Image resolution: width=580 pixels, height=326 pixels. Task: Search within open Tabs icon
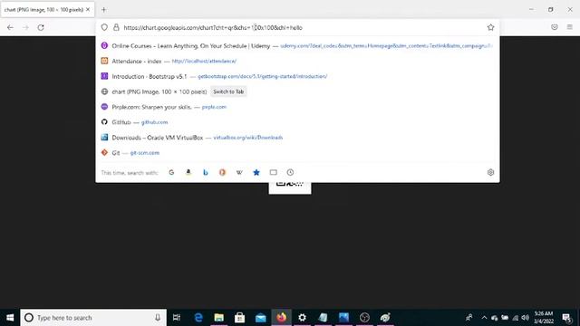(274, 172)
